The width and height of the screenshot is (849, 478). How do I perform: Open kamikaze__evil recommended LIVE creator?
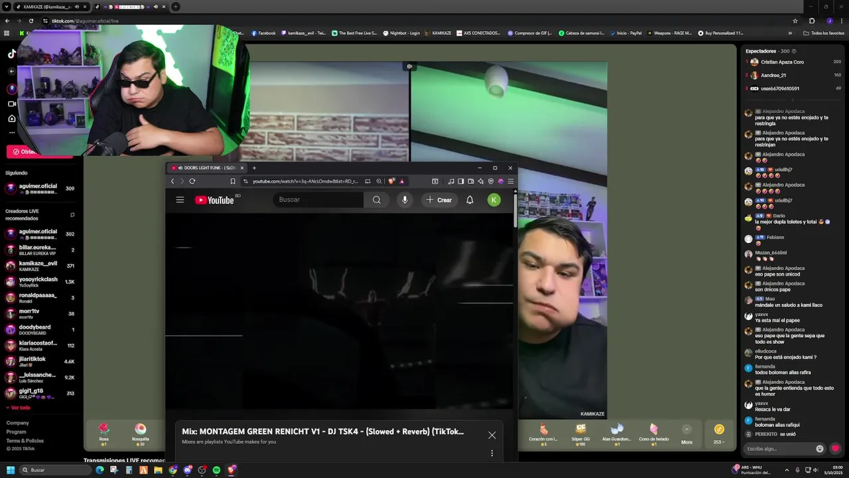click(40, 266)
